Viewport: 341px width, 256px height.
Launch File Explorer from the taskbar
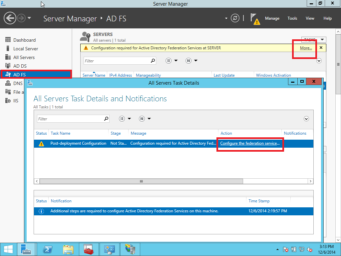pos(68,249)
